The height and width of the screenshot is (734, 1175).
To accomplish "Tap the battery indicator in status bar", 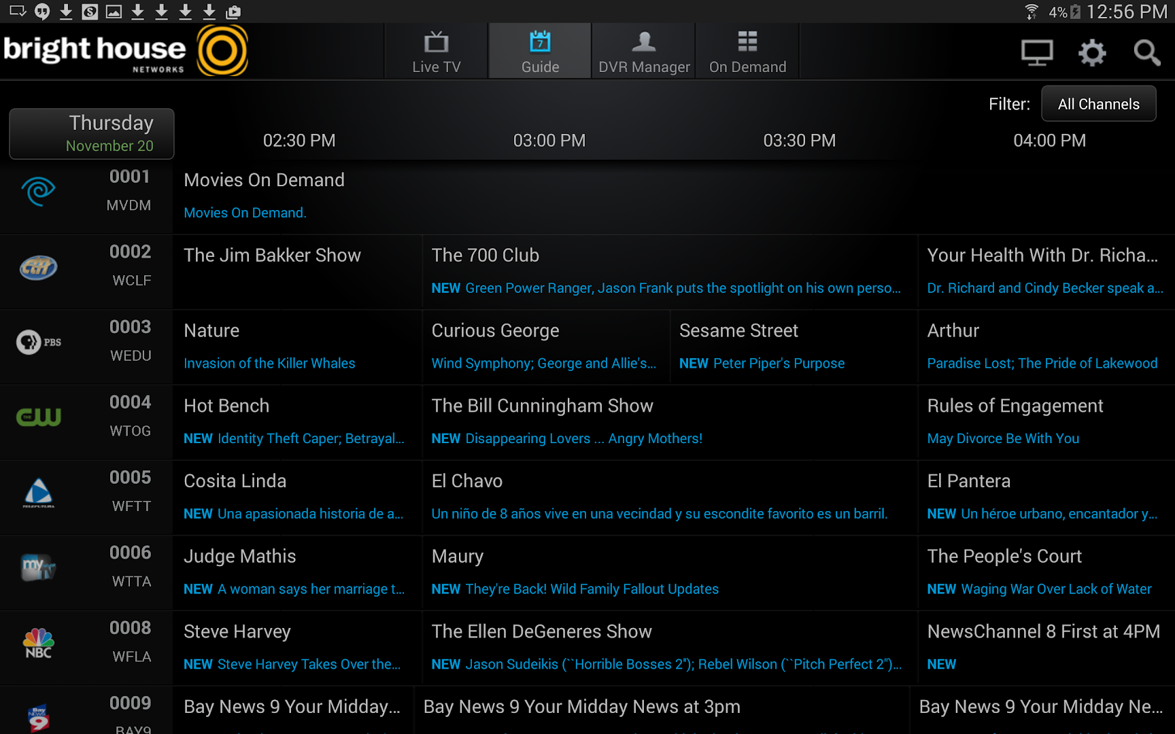I will tap(1075, 12).
